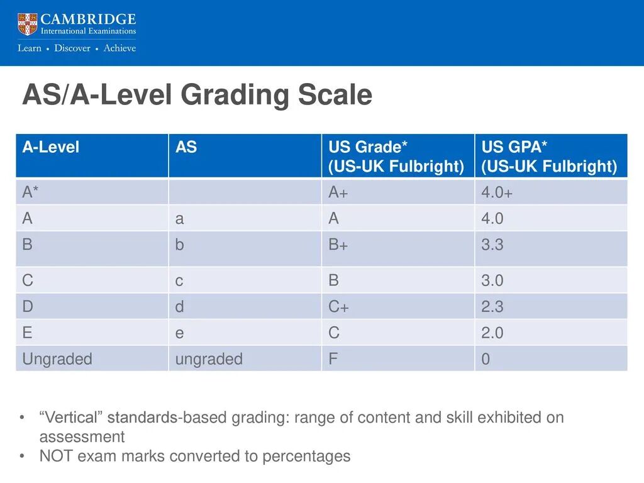Select the '2.0' GPA cell
The width and height of the screenshot is (644, 483).
[x=492, y=333]
